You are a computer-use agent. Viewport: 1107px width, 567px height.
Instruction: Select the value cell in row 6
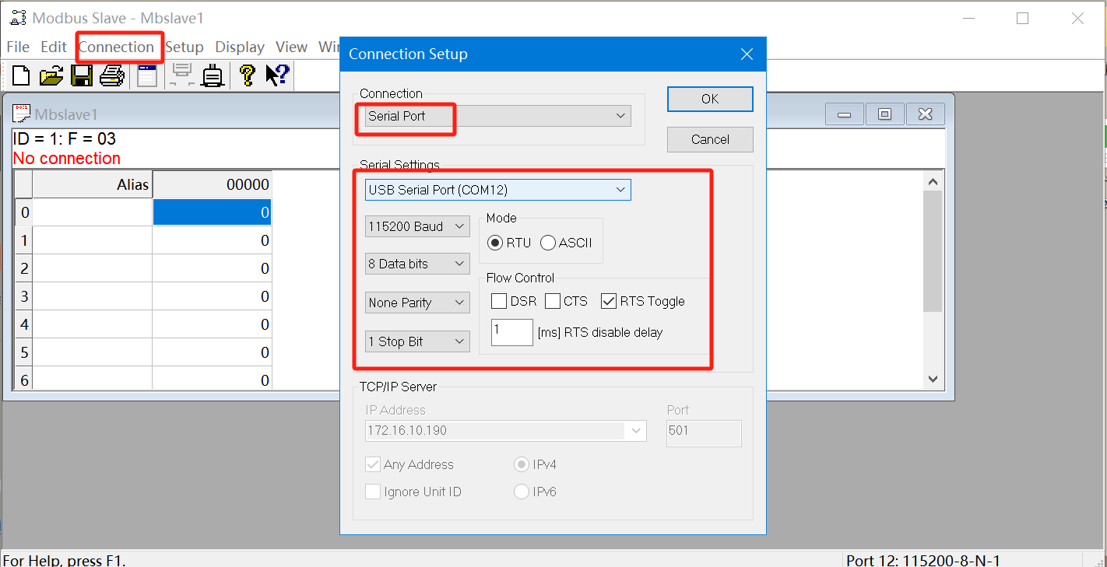[213, 380]
